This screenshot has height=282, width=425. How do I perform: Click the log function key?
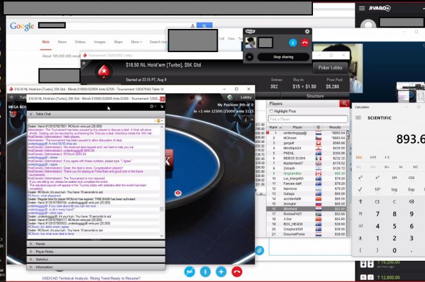(x=394, y=190)
